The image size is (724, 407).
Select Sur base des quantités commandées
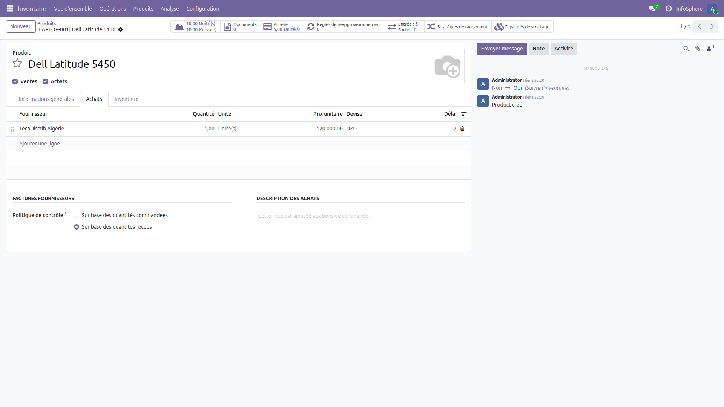tap(77, 215)
